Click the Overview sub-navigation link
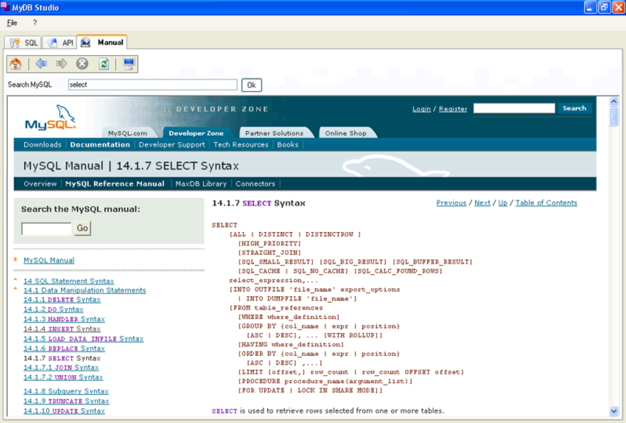The image size is (626, 423). [40, 184]
